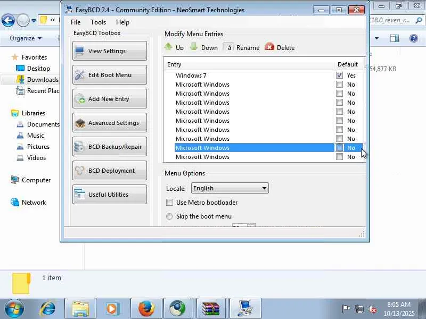
Task: Open Advanced Settings section
Action: (x=110, y=123)
